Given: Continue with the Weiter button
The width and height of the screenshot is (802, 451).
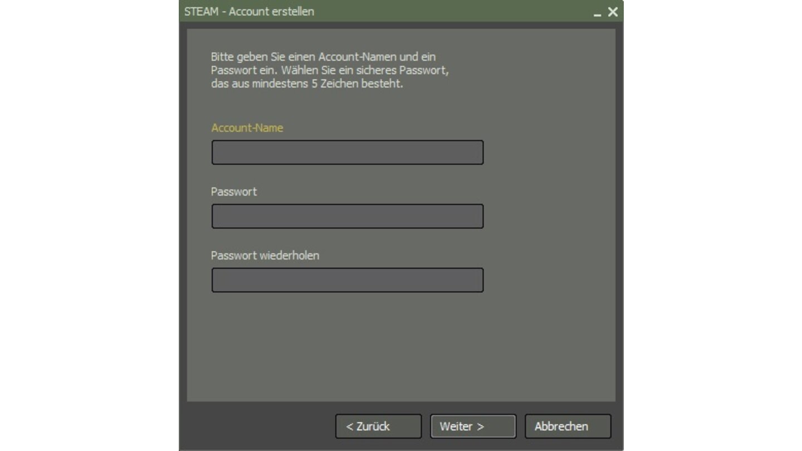Looking at the screenshot, I should pos(473,427).
